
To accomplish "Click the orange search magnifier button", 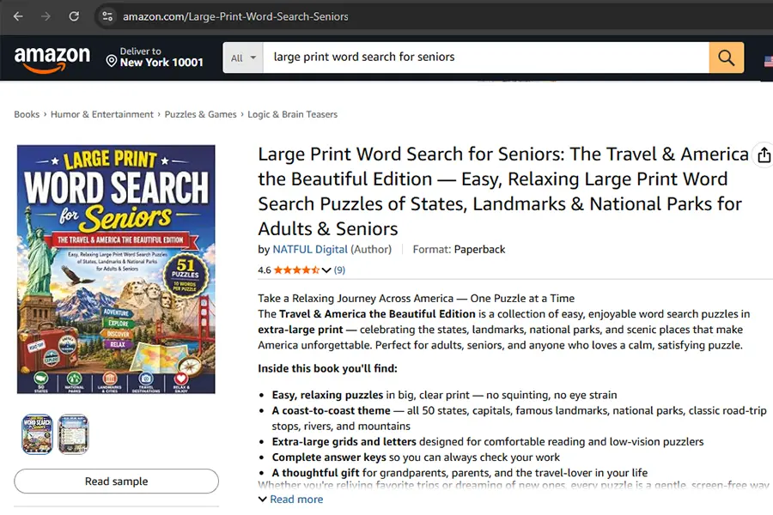I will click(x=726, y=58).
